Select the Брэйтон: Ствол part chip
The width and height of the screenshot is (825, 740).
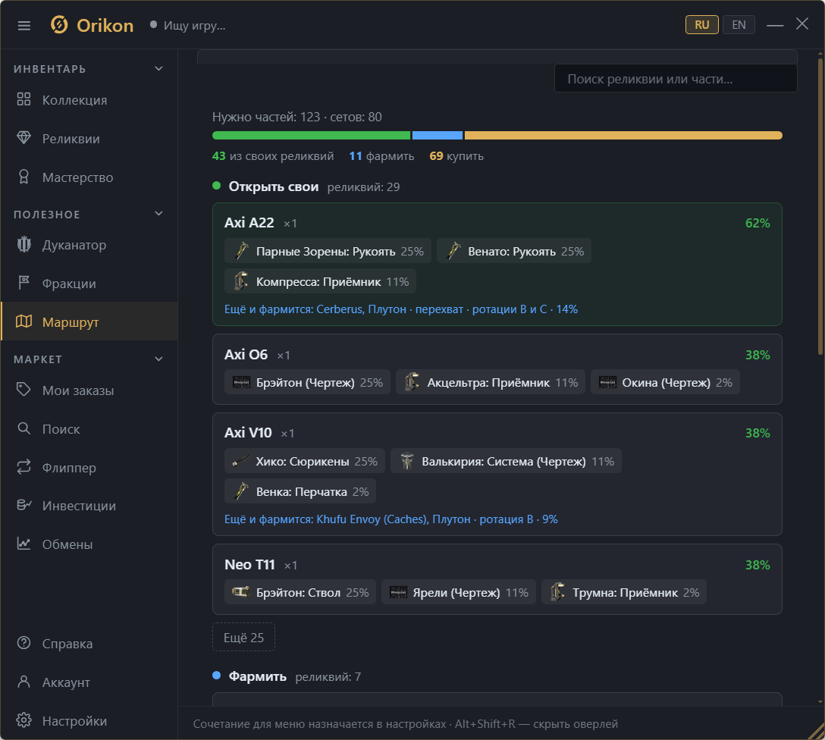tap(300, 593)
